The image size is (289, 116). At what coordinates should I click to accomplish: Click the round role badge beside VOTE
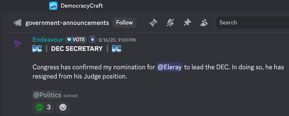pyautogui.click(x=92, y=39)
